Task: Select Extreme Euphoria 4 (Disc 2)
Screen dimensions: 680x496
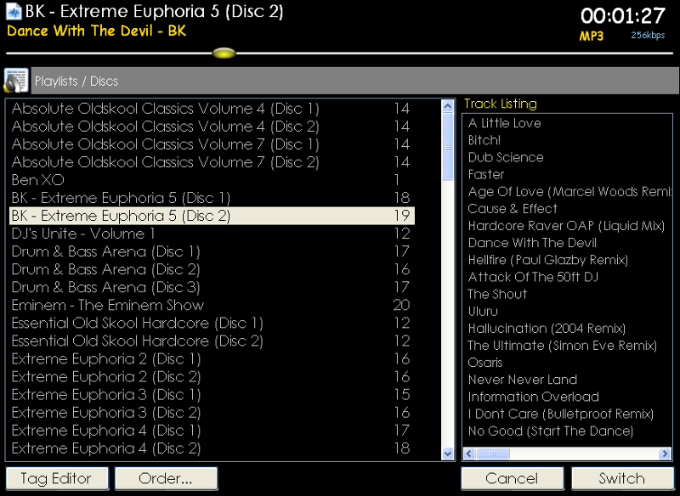Action: point(212,448)
